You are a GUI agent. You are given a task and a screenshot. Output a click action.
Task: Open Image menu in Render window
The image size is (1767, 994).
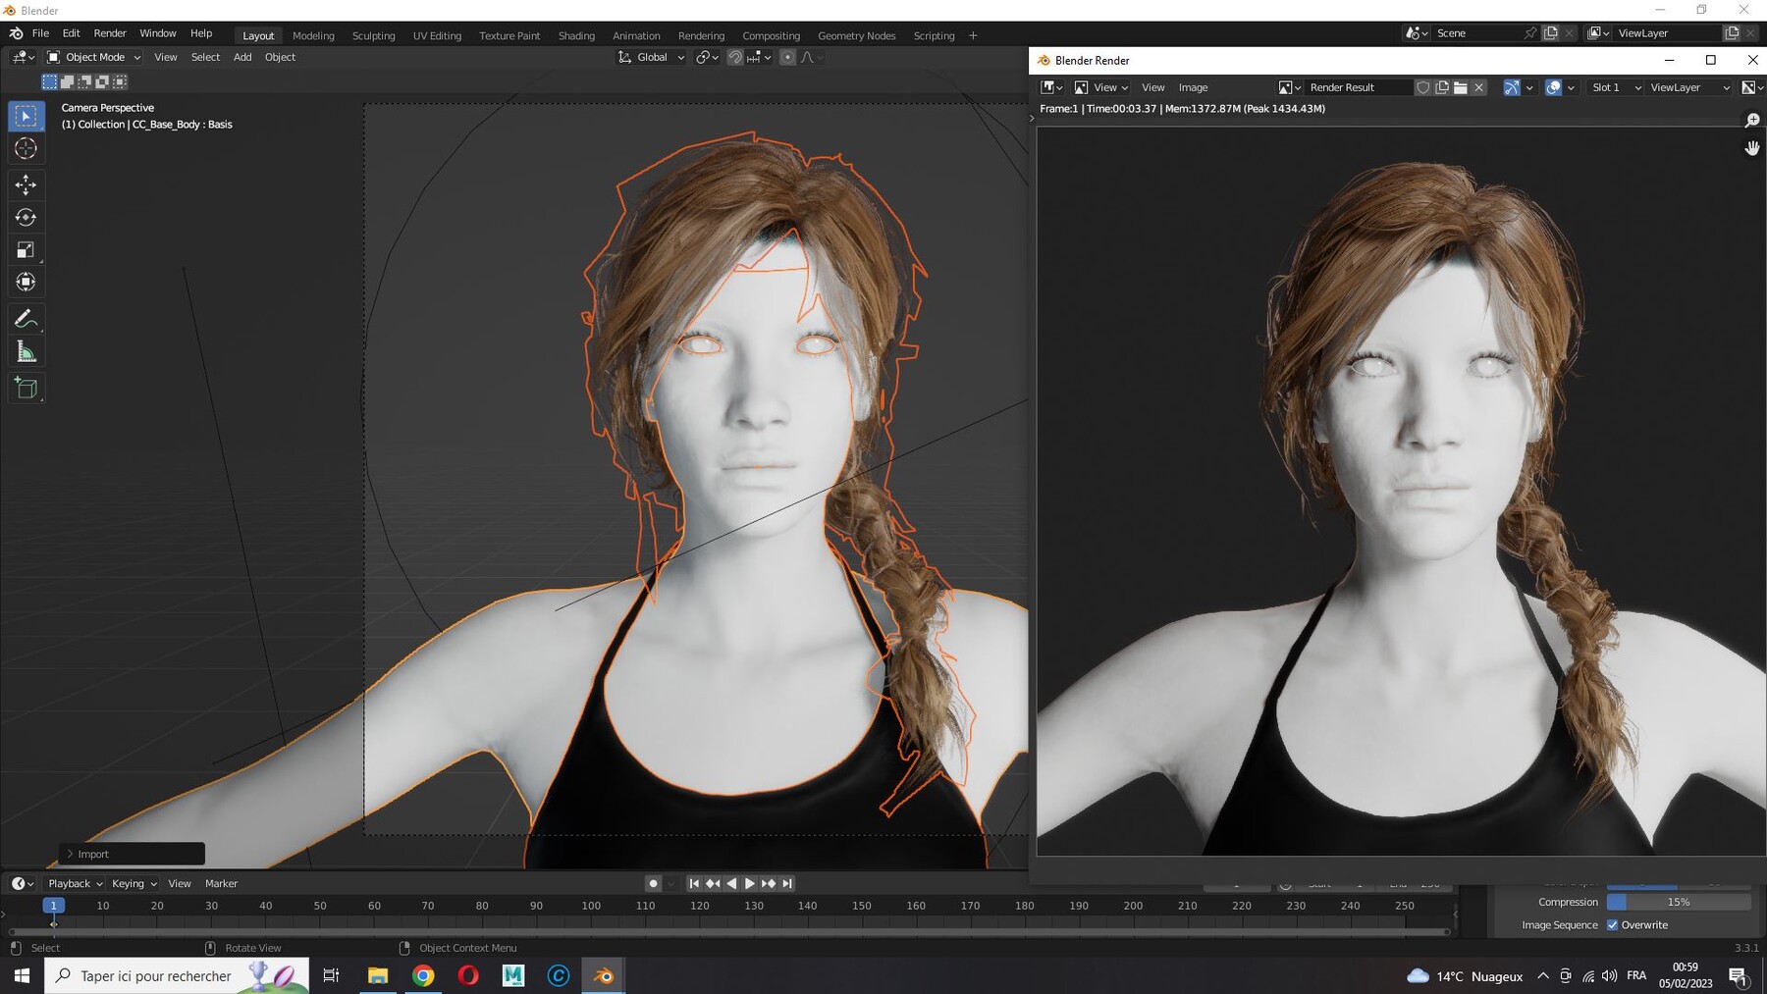[1193, 87]
